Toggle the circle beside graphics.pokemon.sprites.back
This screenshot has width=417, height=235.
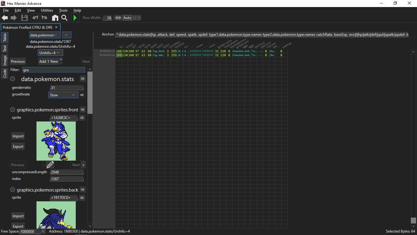[13, 190]
